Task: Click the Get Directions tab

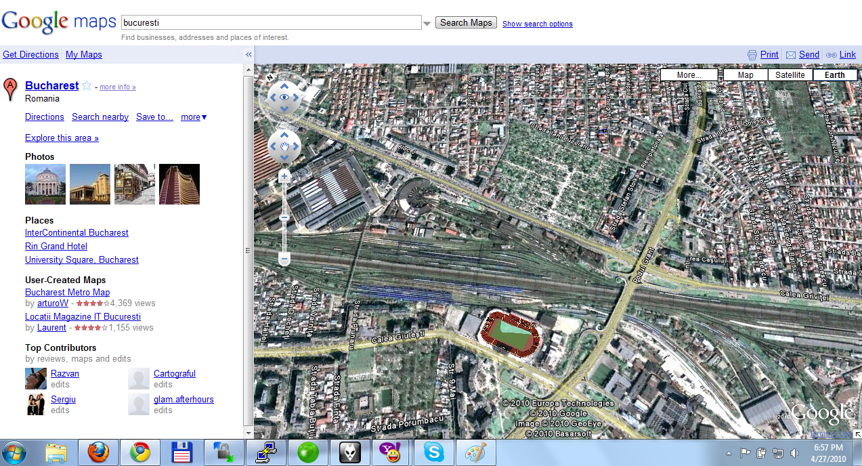Action: pos(30,55)
